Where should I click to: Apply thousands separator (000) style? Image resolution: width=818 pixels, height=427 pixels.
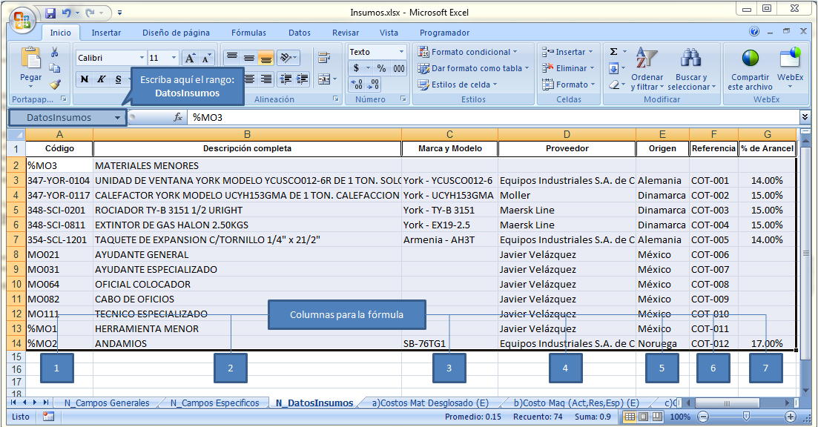399,68
